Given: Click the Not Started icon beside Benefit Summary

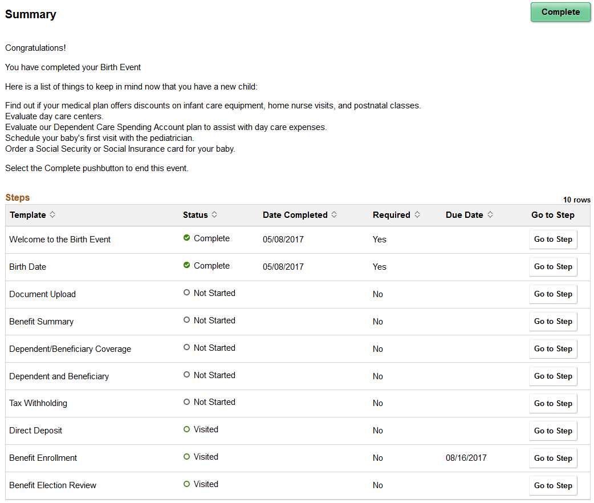Looking at the screenshot, I should coord(186,319).
